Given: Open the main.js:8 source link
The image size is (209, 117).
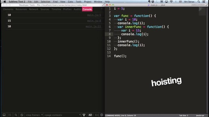Looking at the screenshot, I should pos(94,21).
